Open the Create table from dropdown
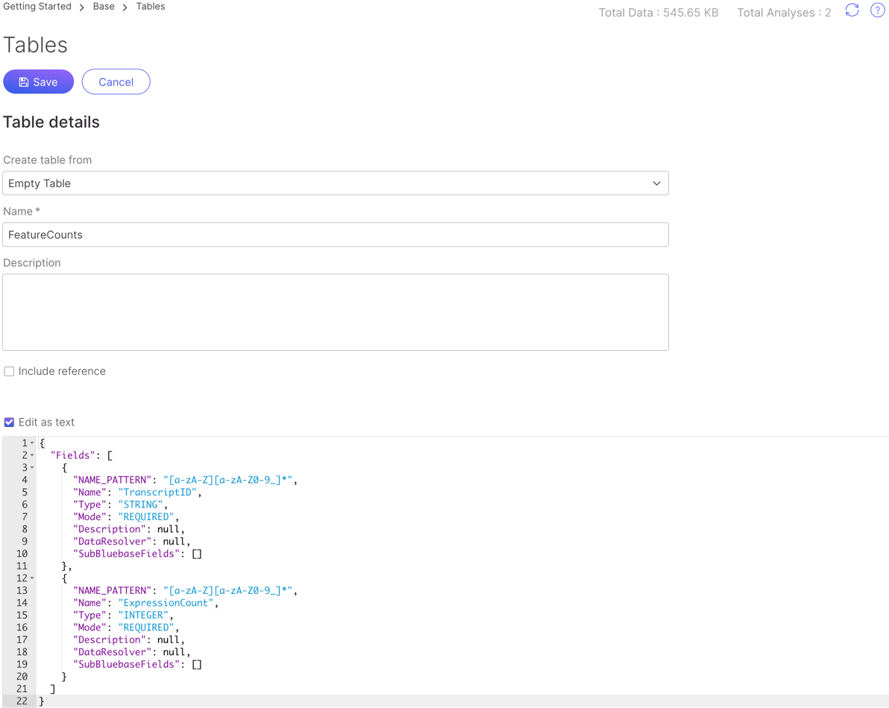The height and width of the screenshot is (708, 889). [x=335, y=183]
